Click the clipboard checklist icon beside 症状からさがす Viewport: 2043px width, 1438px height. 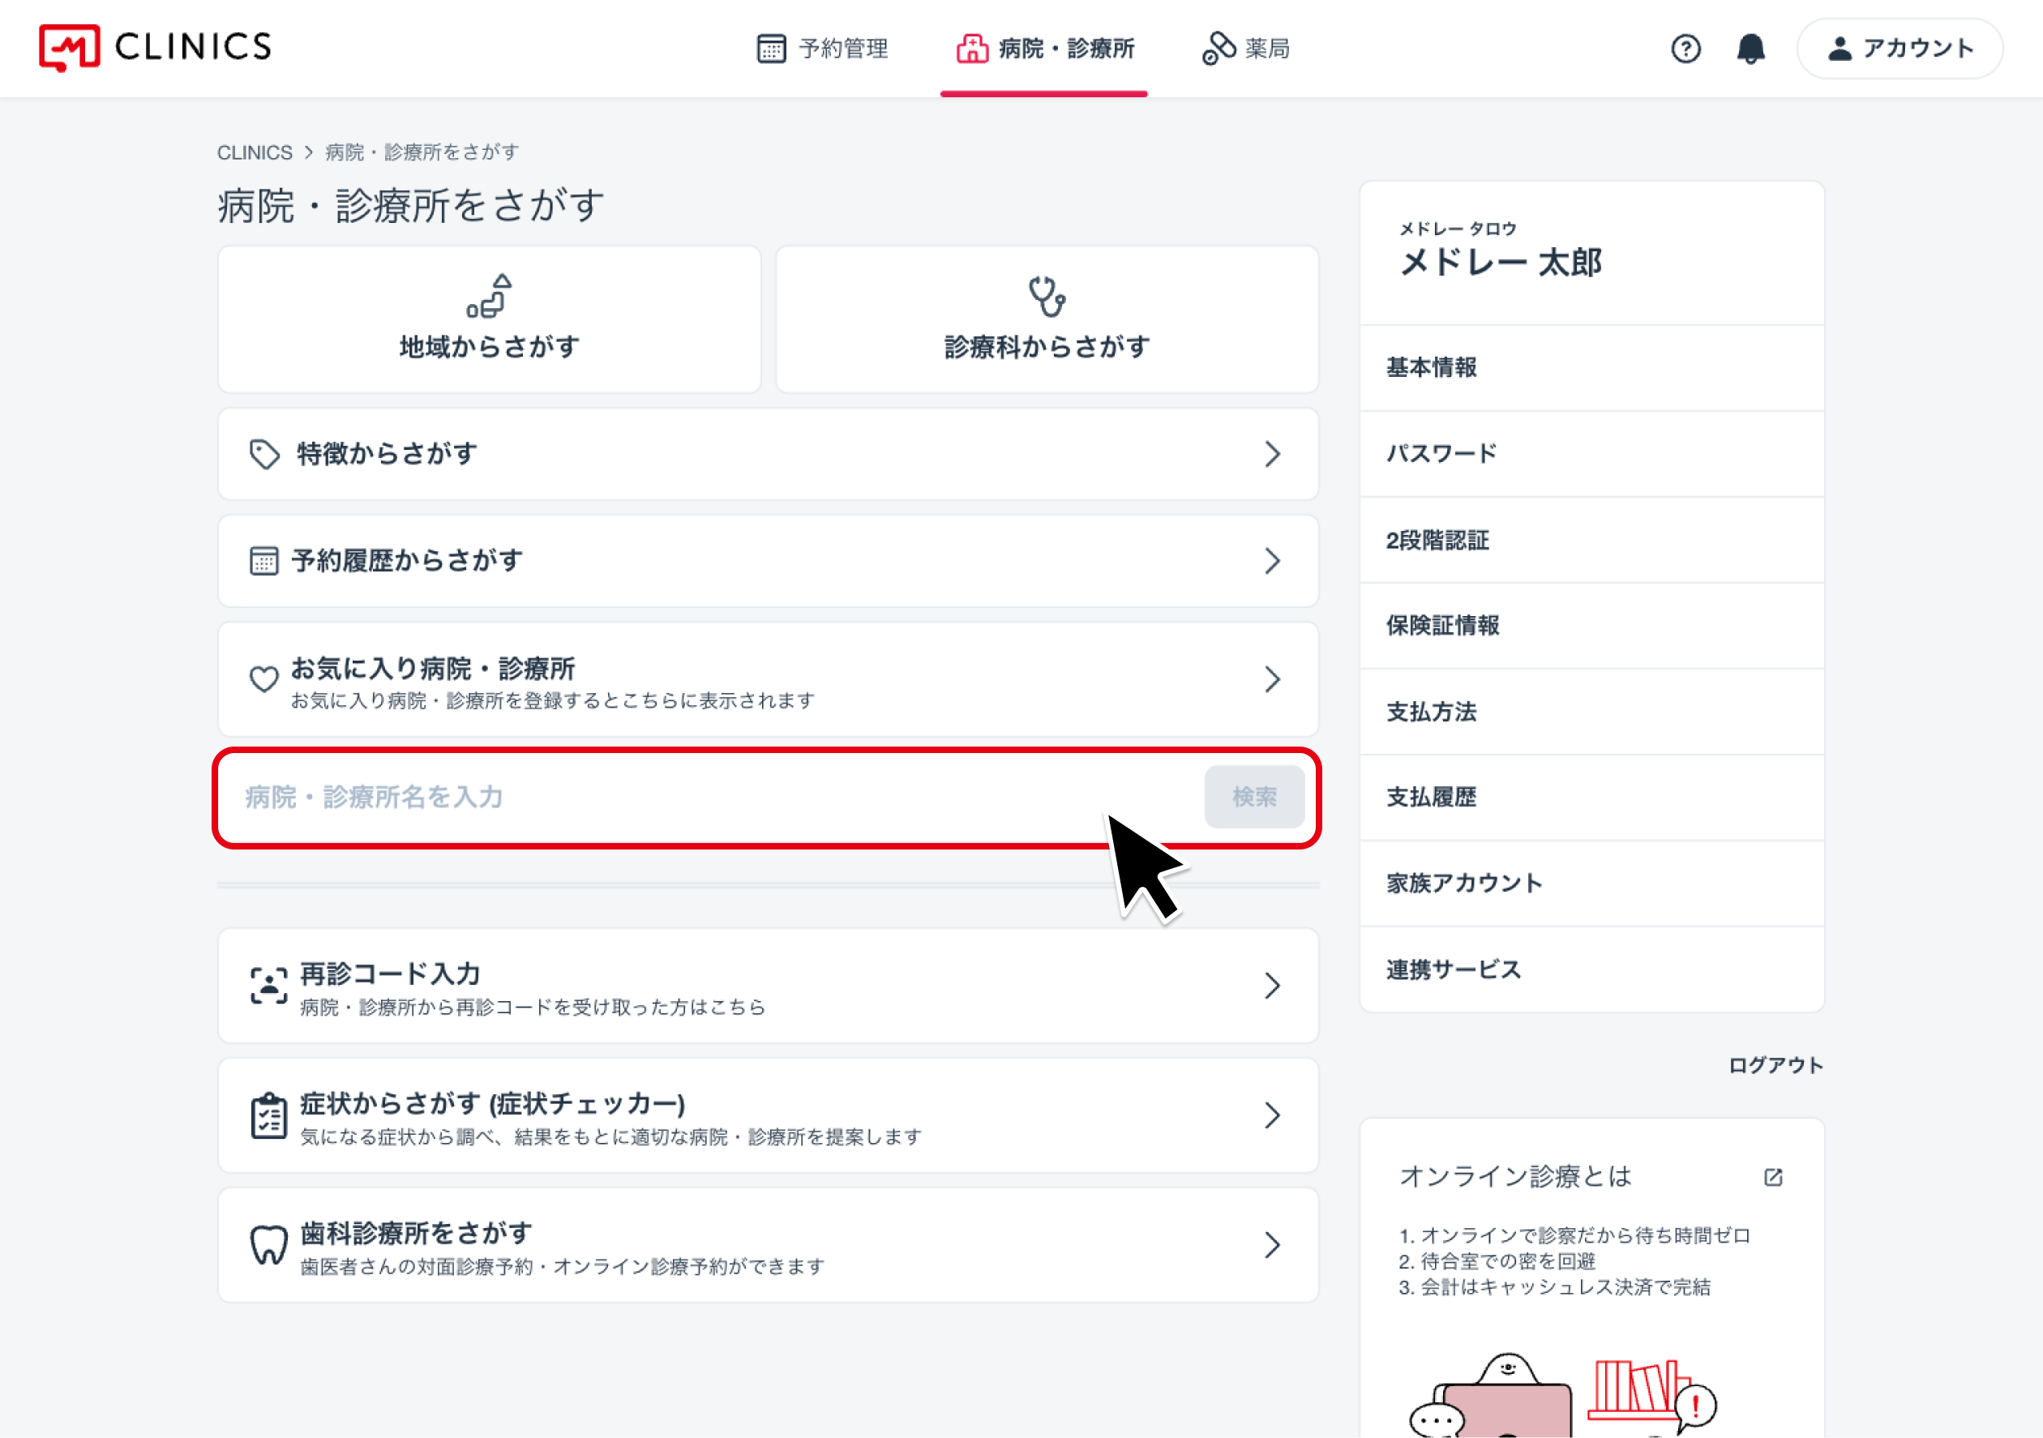268,1115
